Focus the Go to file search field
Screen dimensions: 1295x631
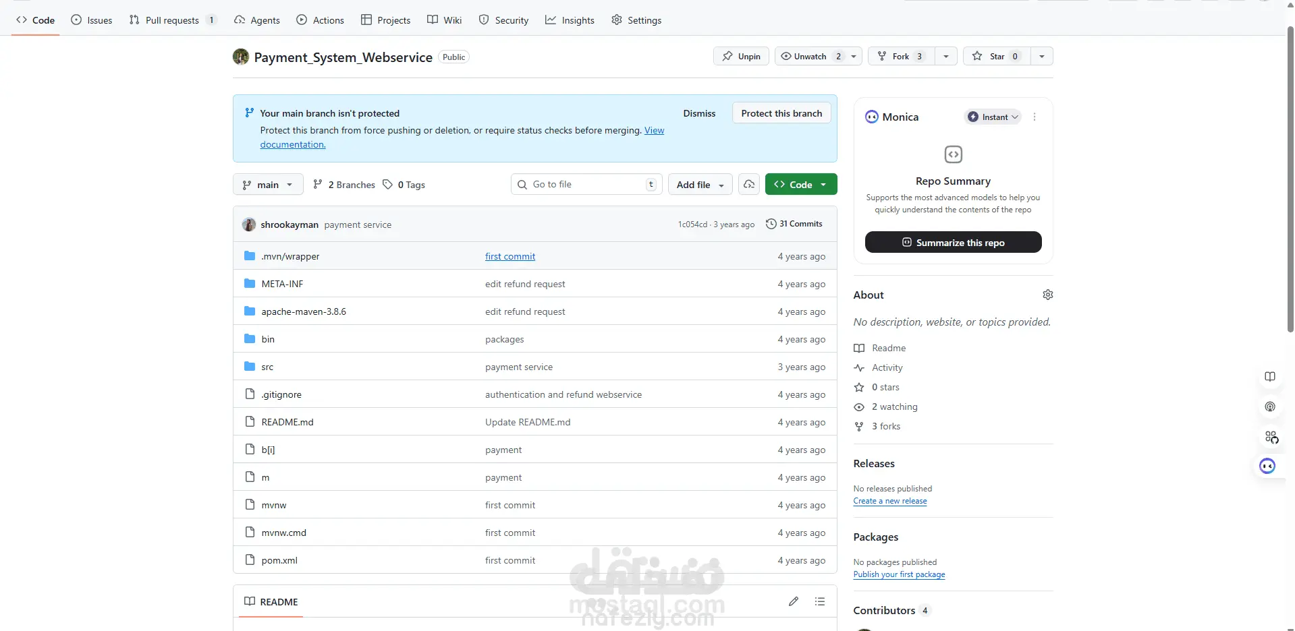(x=586, y=185)
